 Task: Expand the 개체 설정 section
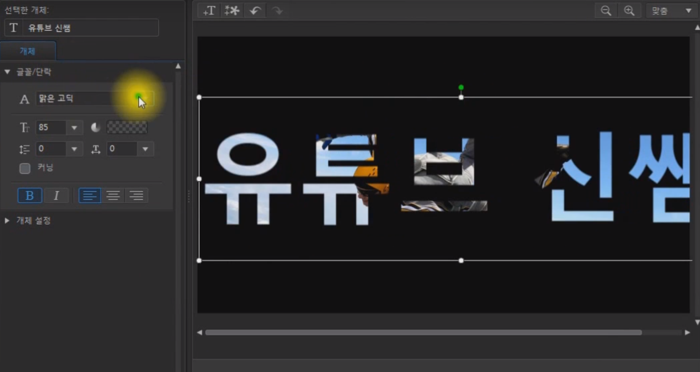click(x=7, y=221)
